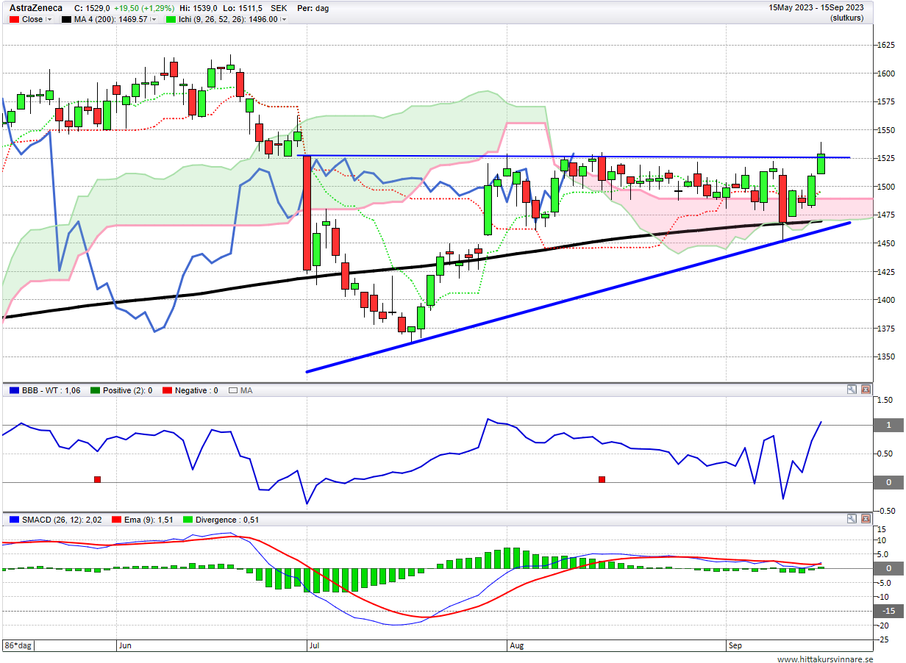Click the 1625 price axis label
Viewport: 906px width, 663px height.
[x=886, y=46]
